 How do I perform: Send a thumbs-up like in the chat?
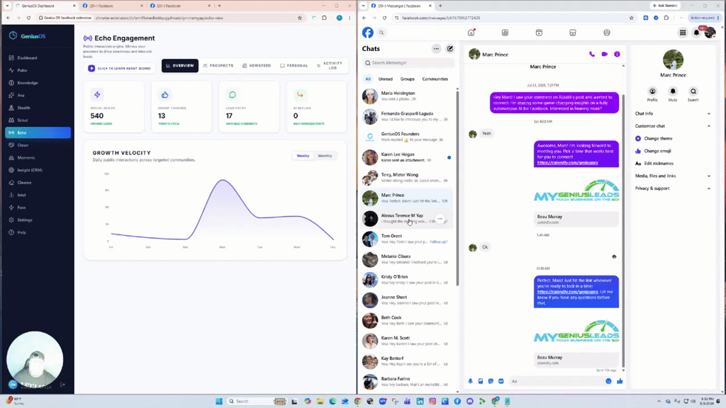click(620, 381)
